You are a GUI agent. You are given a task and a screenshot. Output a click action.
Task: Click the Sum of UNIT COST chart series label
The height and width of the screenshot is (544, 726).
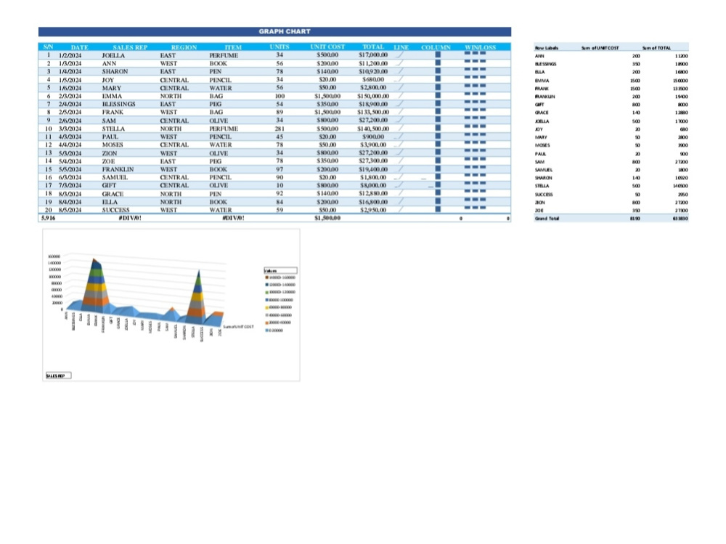click(238, 327)
